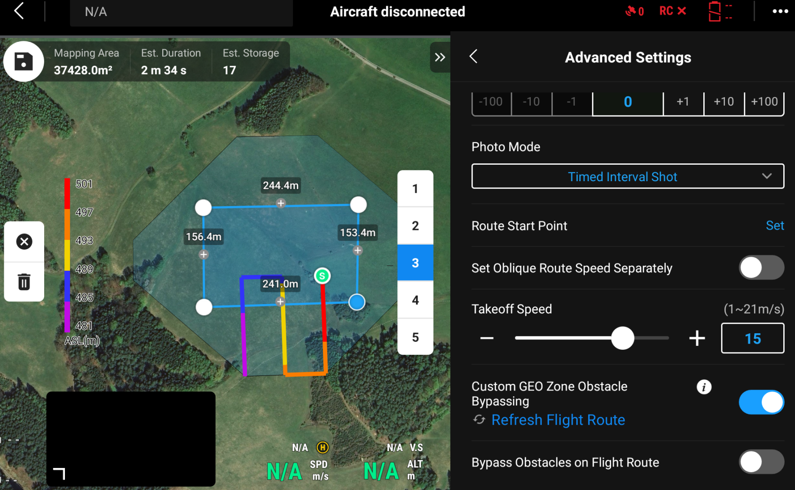Set the Route Start Point
Image resolution: width=795 pixels, height=490 pixels.
[x=775, y=226]
